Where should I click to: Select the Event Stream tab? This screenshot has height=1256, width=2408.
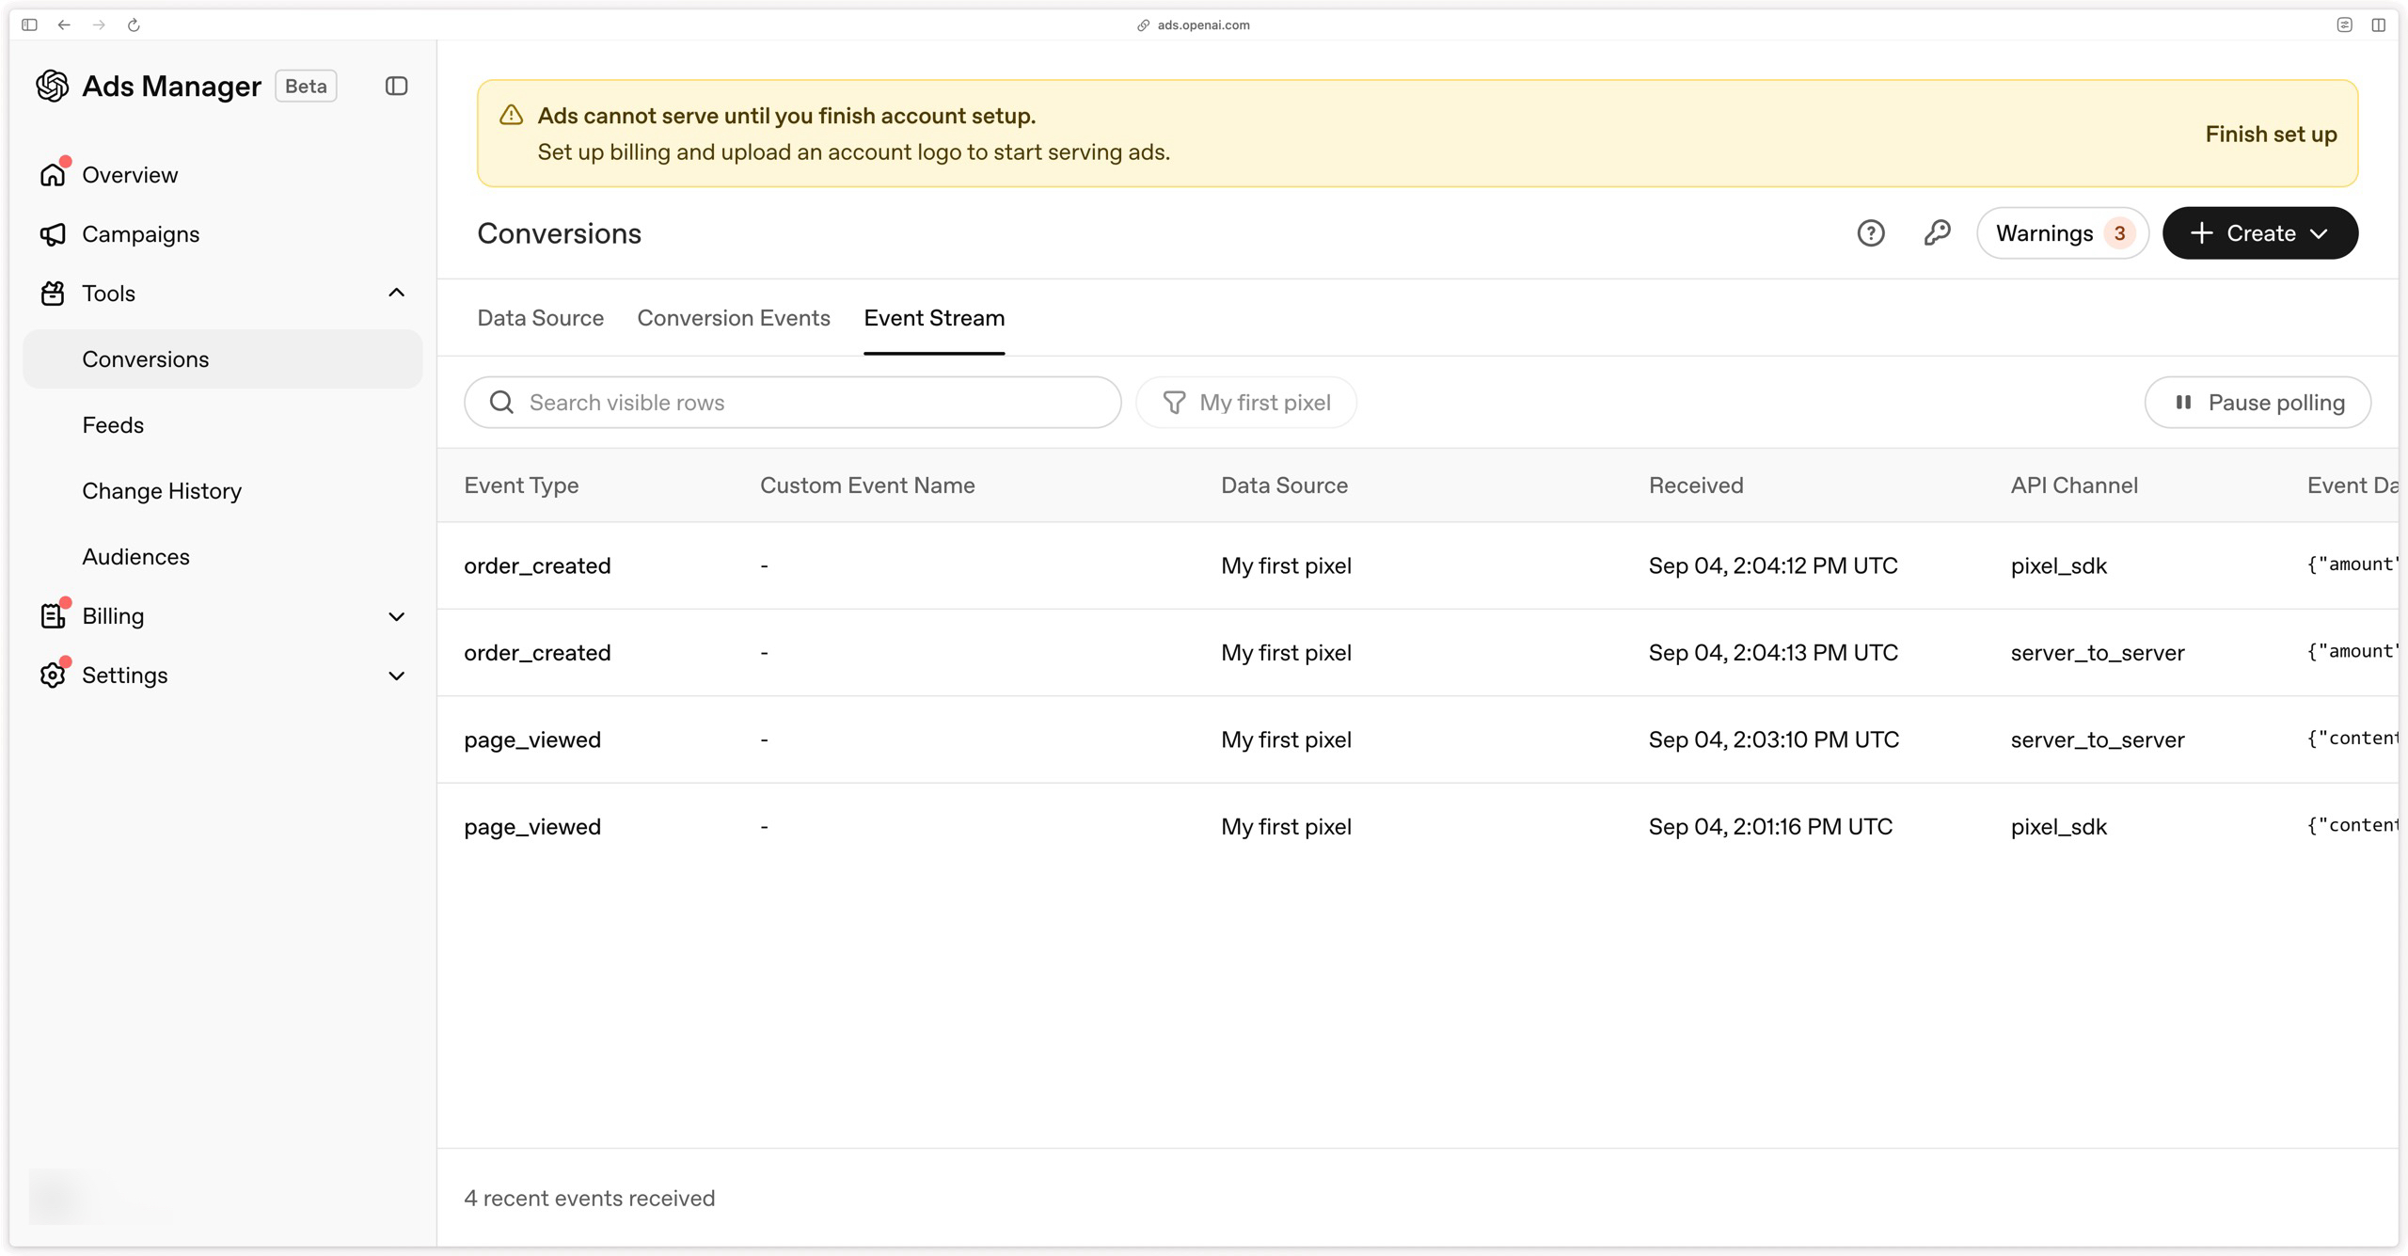click(934, 318)
